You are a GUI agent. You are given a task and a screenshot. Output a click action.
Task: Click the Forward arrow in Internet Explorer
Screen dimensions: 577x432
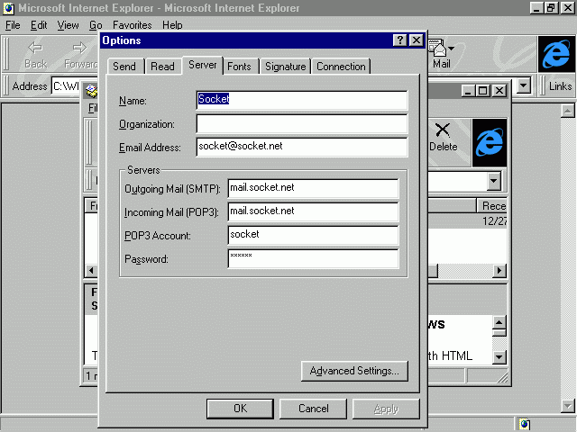pyautogui.click(x=79, y=48)
